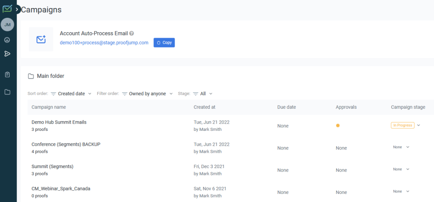The width and height of the screenshot is (434, 202).
Task: Open the Demo Hub Summit Emails campaign
Action: point(59,122)
